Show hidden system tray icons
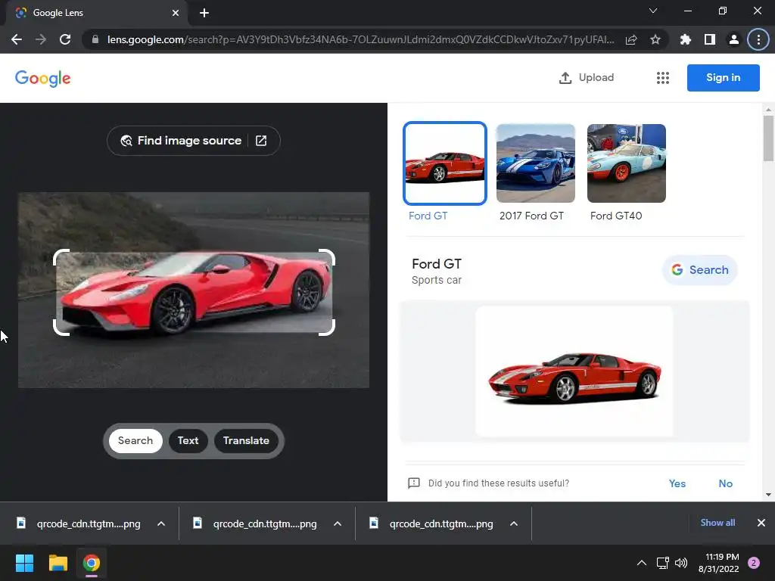The width and height of the screenshot is (775, 581). pos(642,563)
